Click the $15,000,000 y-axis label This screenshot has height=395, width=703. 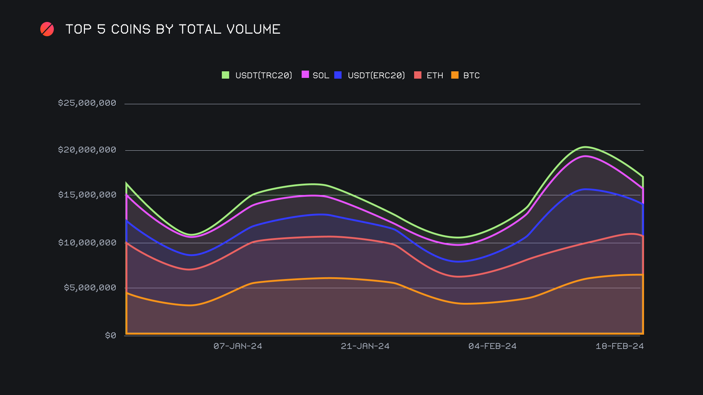click(x=87, y=195)
